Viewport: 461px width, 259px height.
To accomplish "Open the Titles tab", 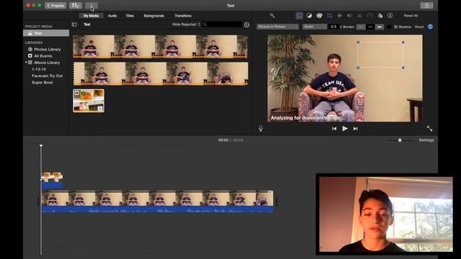I will tap(130, 16).
